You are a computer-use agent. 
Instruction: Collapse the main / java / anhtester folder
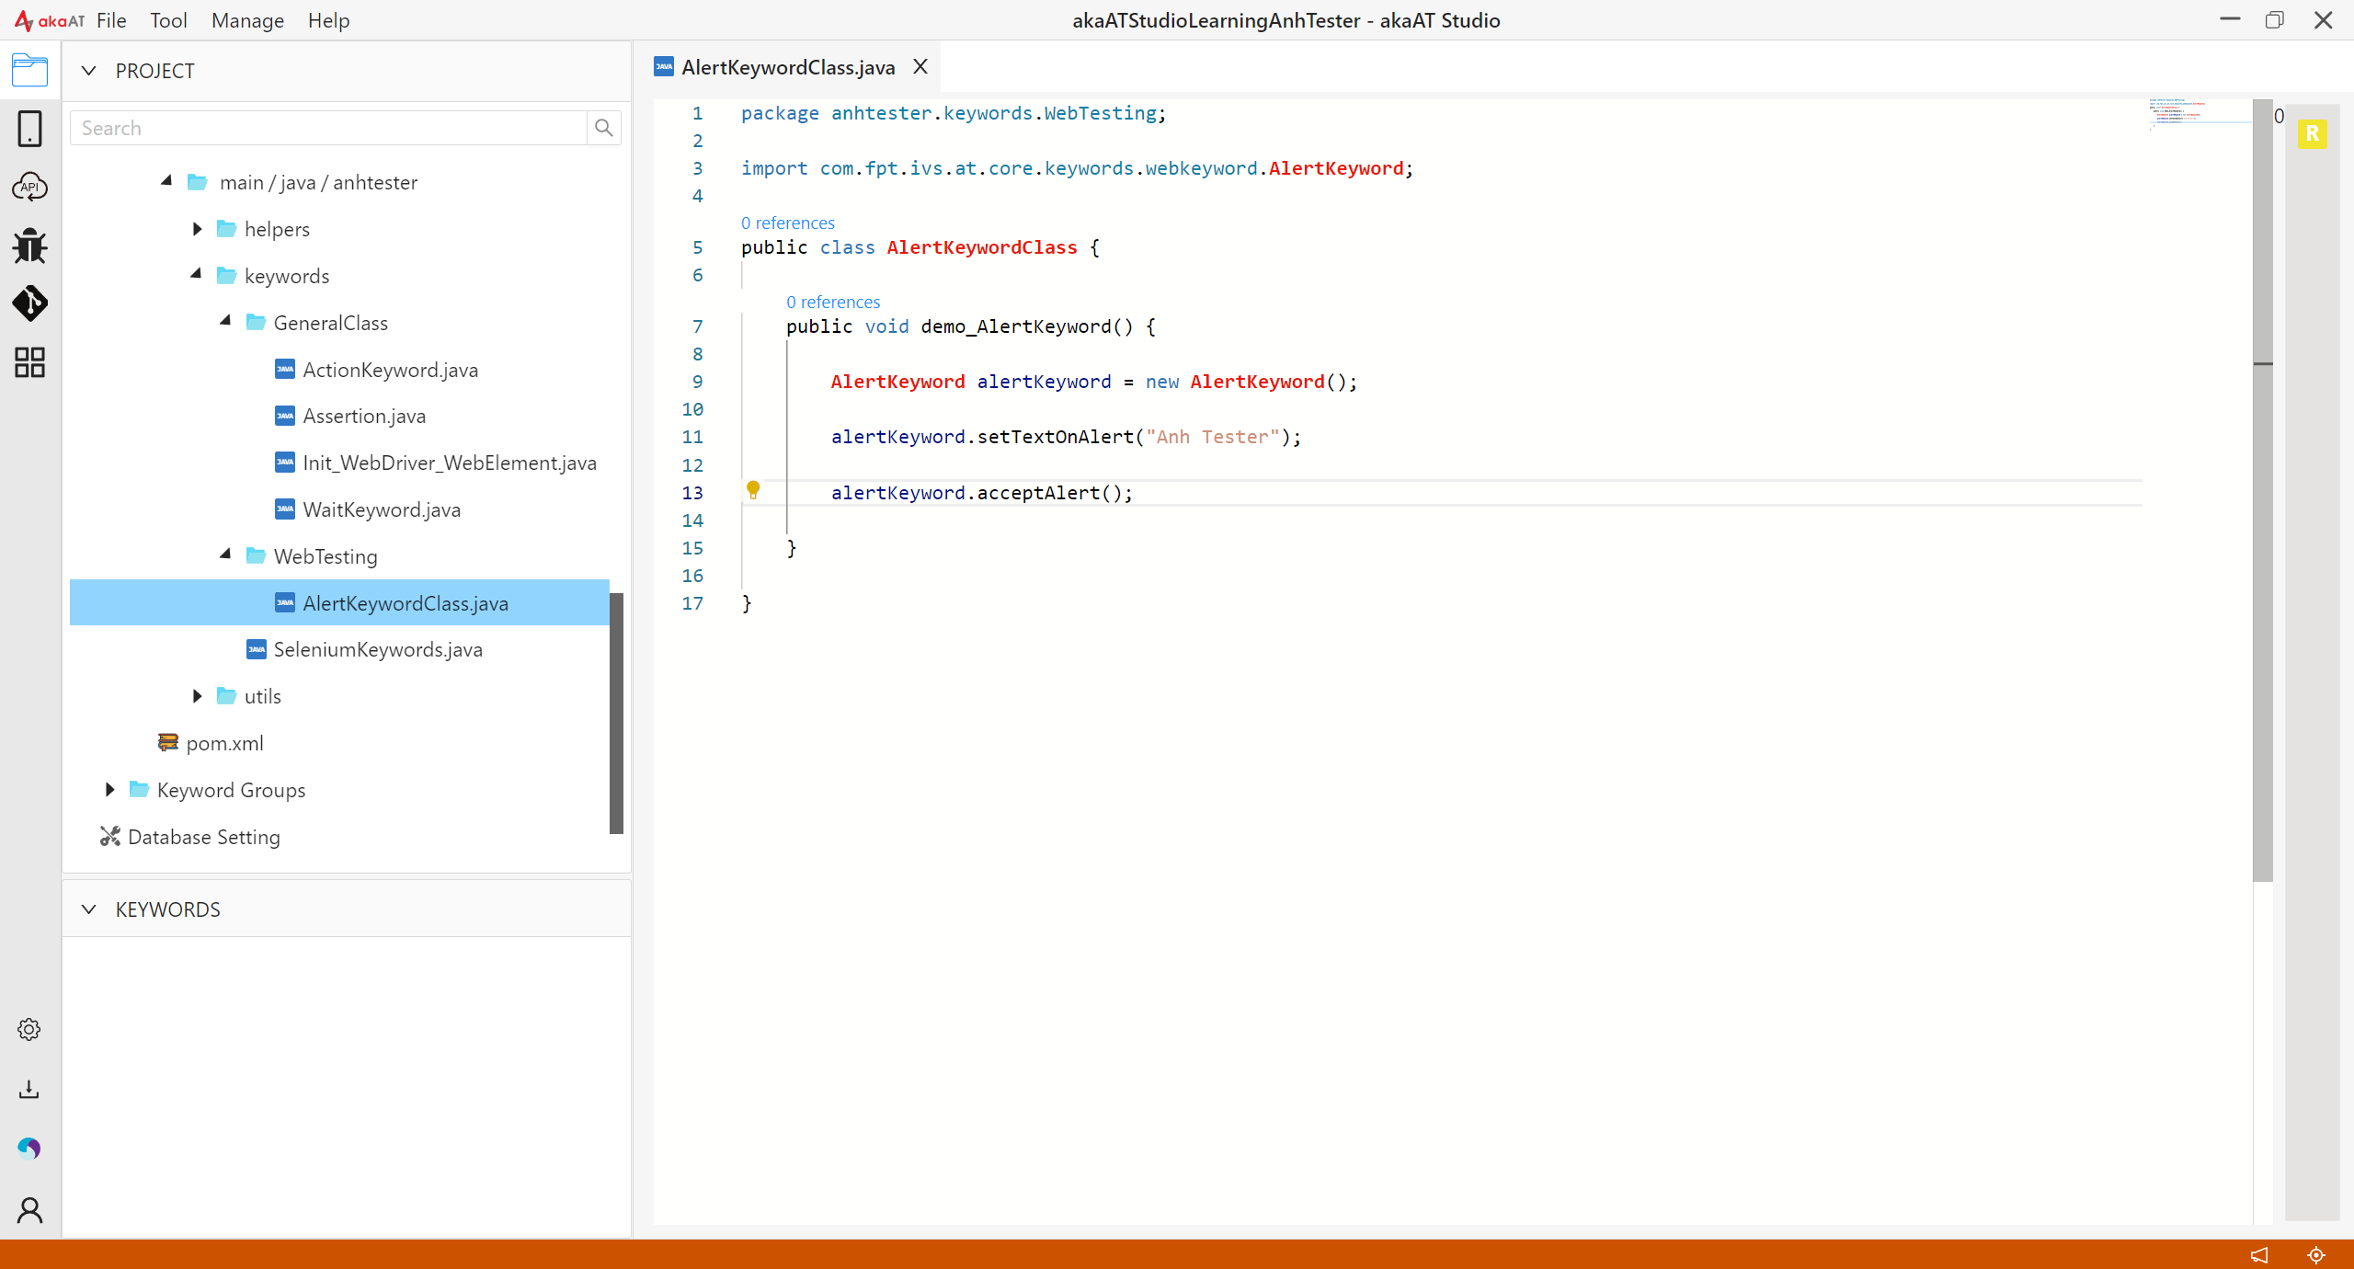(x=166, y=181)
